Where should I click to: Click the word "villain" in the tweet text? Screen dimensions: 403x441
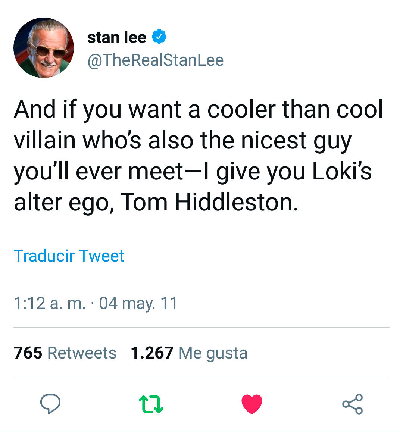click(x=44, y=140)
